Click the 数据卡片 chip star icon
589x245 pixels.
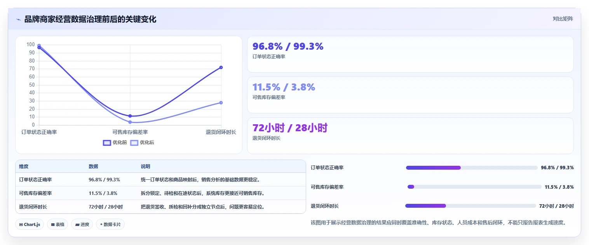[101, 224]
